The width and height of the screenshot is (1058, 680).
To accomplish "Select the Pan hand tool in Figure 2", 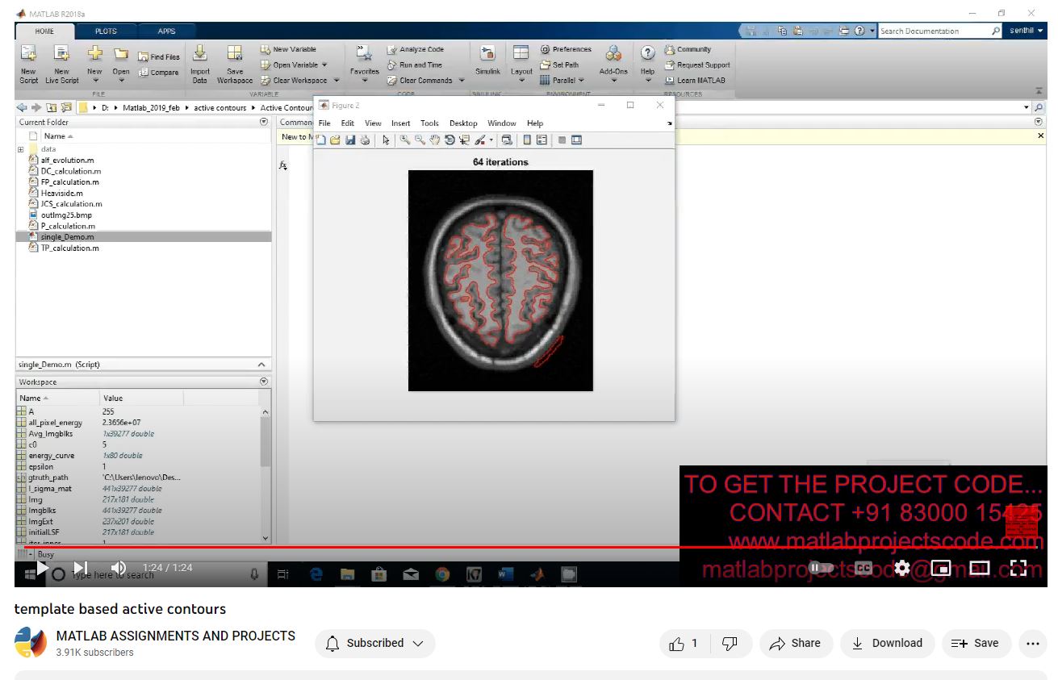I will click(x=435, y=140).
